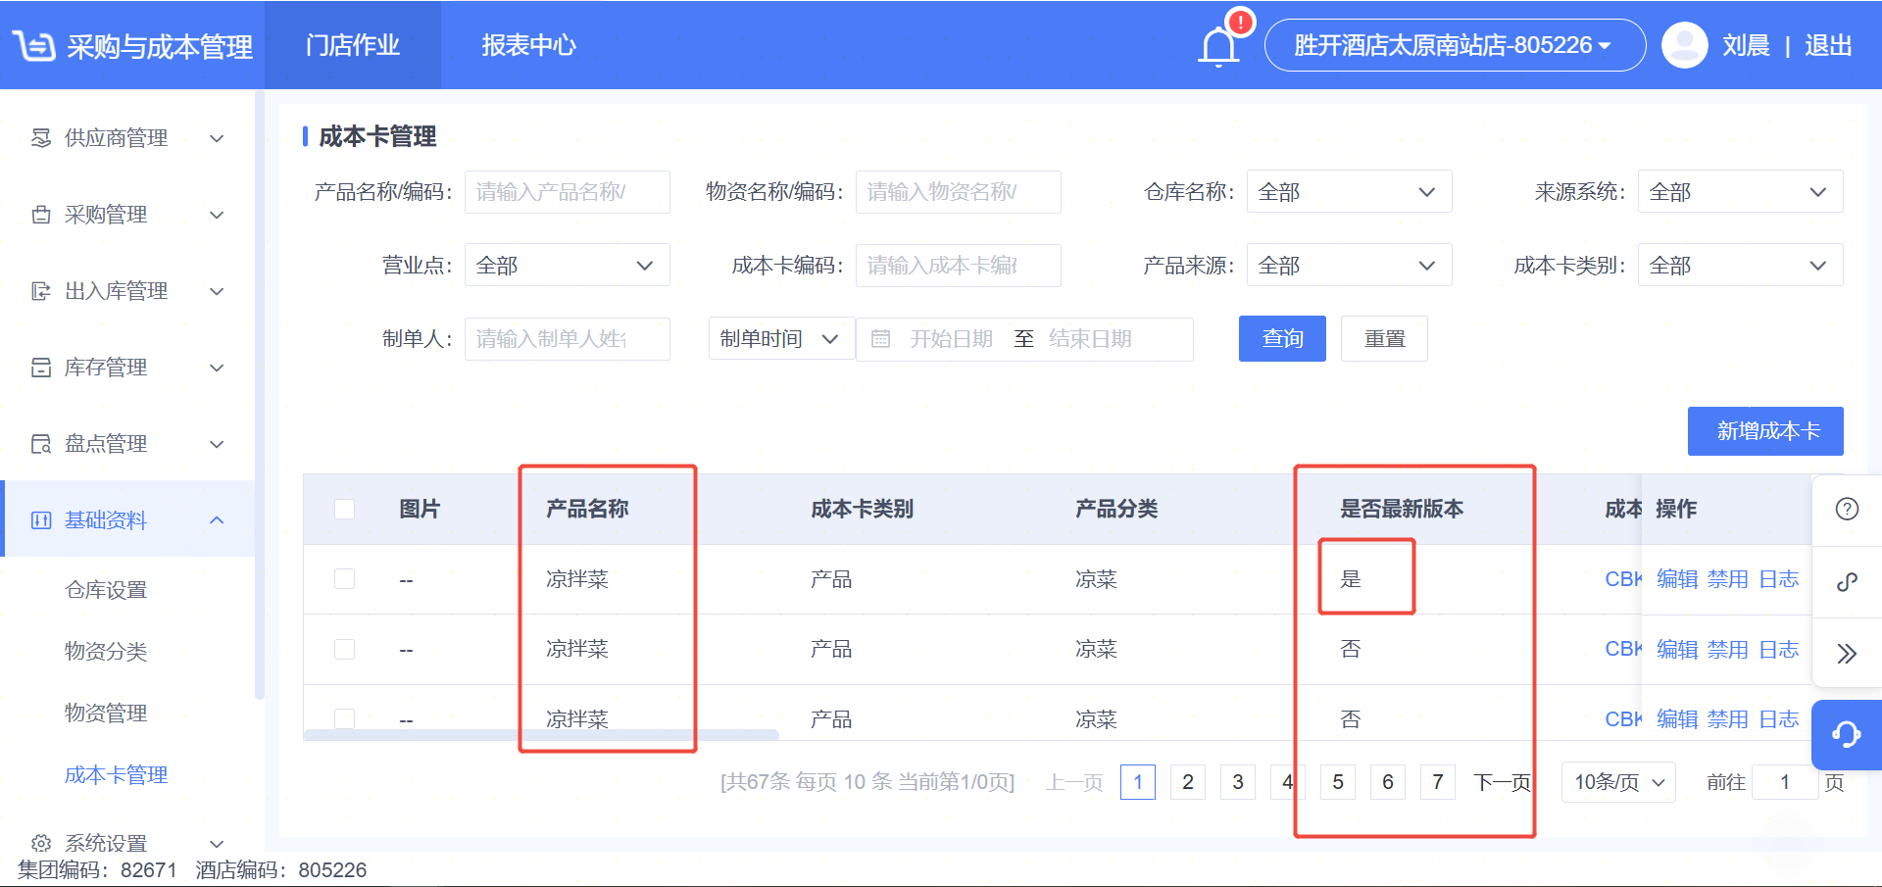Click the sidebar vertical scrollbar
Screen dimensions: 1882x887
coord(259,394)
